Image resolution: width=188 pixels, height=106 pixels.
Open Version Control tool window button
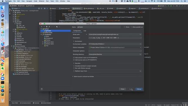click(x=25, y=103)
